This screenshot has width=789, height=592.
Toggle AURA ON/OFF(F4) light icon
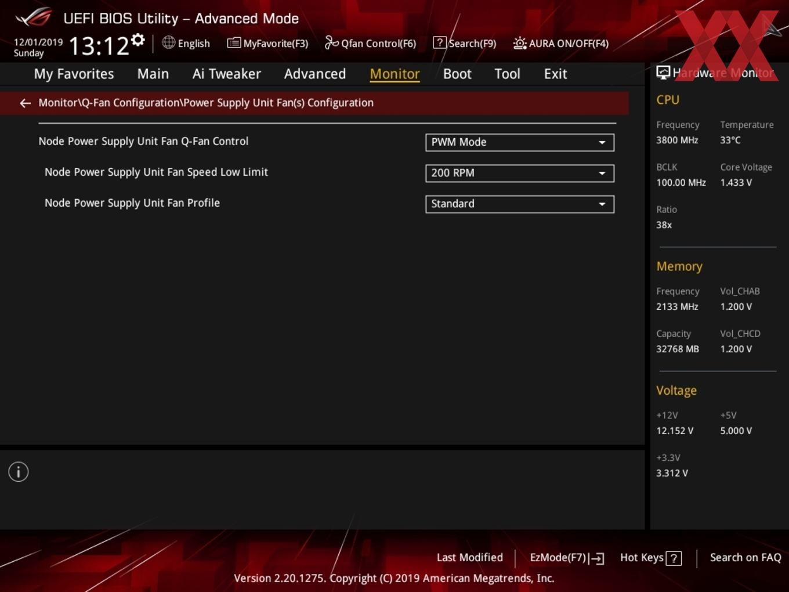pyautogui.click(x=520, y=43)
